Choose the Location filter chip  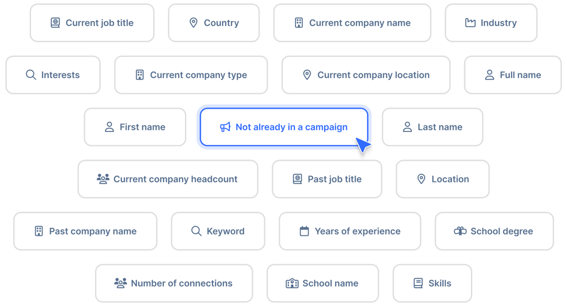(443, 179)
